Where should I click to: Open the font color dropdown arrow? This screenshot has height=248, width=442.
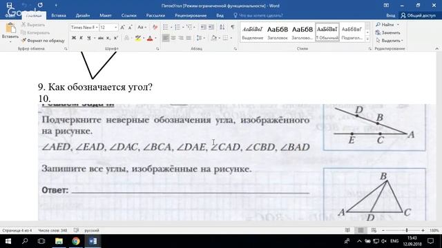[155, 38]
